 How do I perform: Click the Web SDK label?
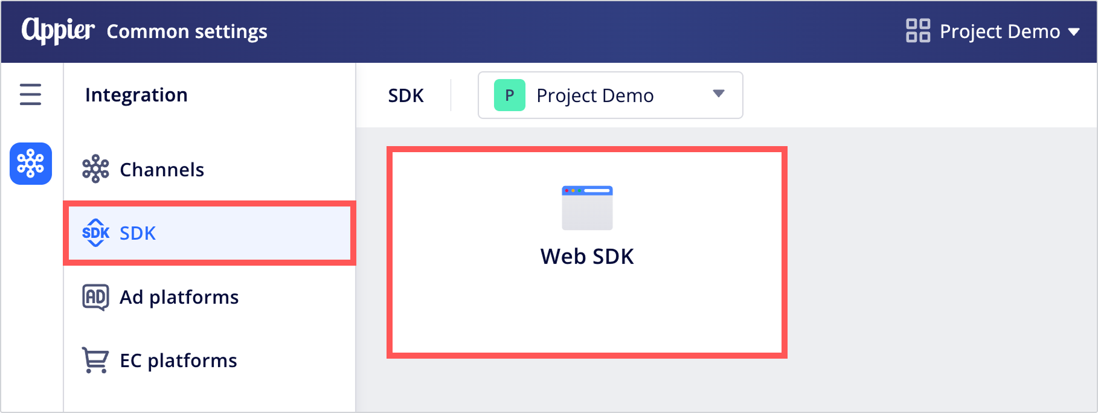point(587,257)
